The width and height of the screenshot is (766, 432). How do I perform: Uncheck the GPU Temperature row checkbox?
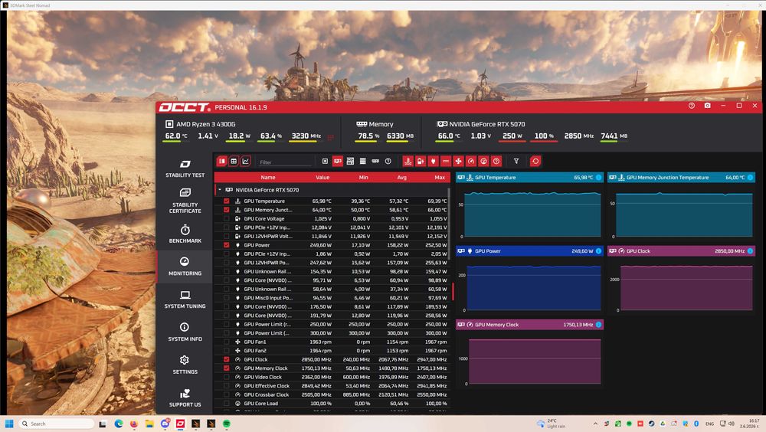(x=226, y=201)
